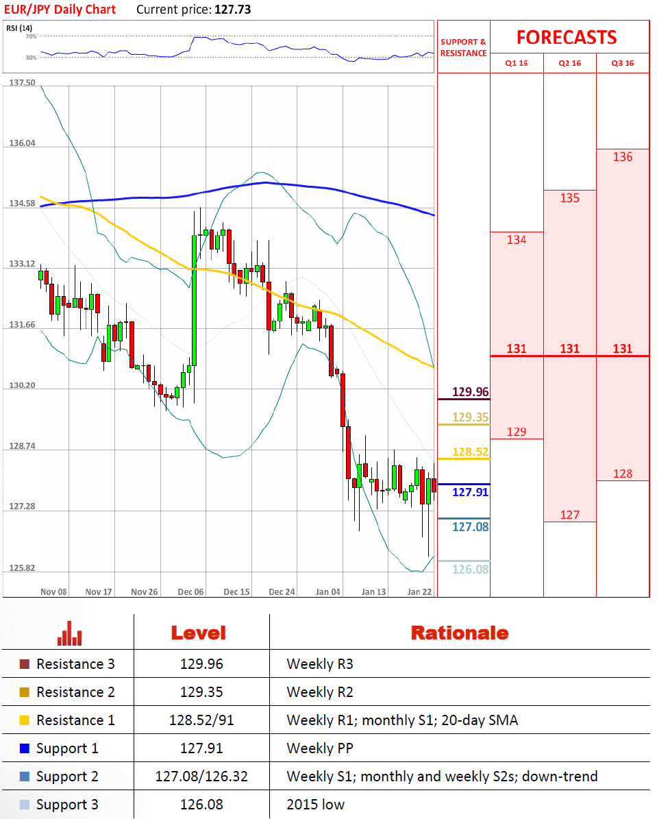The width and height of the screenshot is (657, 819).
Task: Click the EUR/JPY Daily Chart title
Action: point(60,10)
